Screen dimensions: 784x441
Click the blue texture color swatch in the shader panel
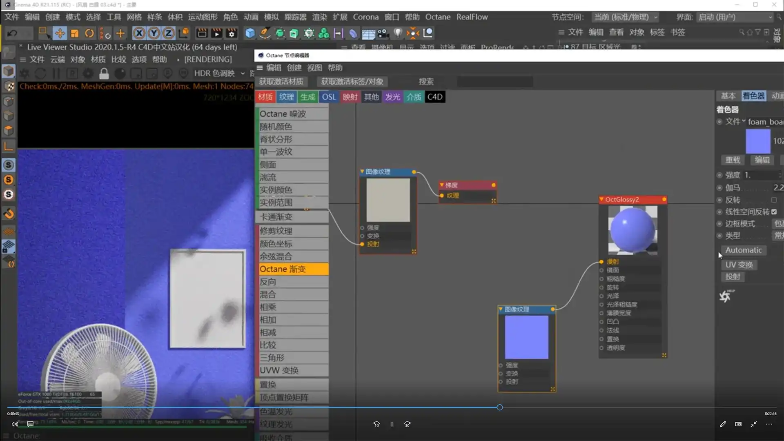[758, 141]
